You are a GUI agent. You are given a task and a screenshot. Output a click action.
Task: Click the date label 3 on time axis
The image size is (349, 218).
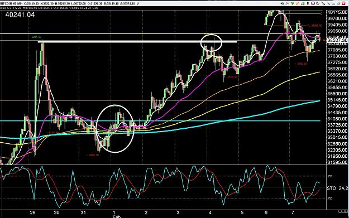tap(178, 212)
